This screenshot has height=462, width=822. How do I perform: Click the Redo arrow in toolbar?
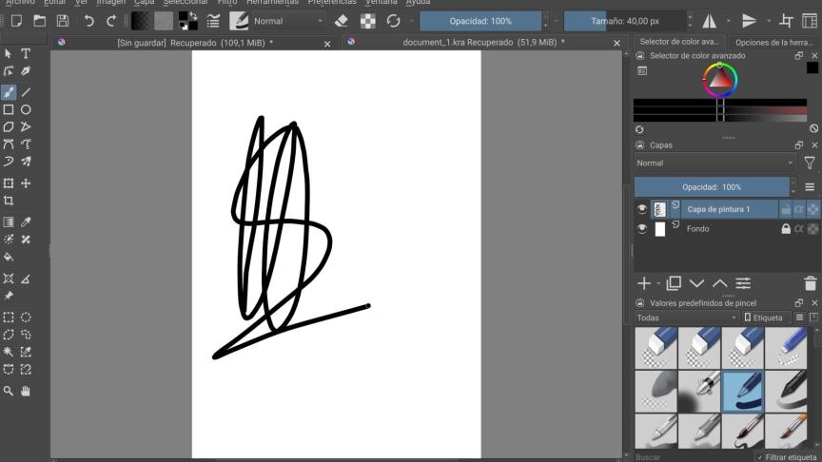click(x=111, y=21)
